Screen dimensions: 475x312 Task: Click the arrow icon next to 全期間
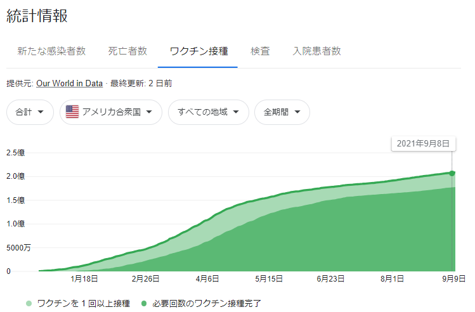(297, 112)
